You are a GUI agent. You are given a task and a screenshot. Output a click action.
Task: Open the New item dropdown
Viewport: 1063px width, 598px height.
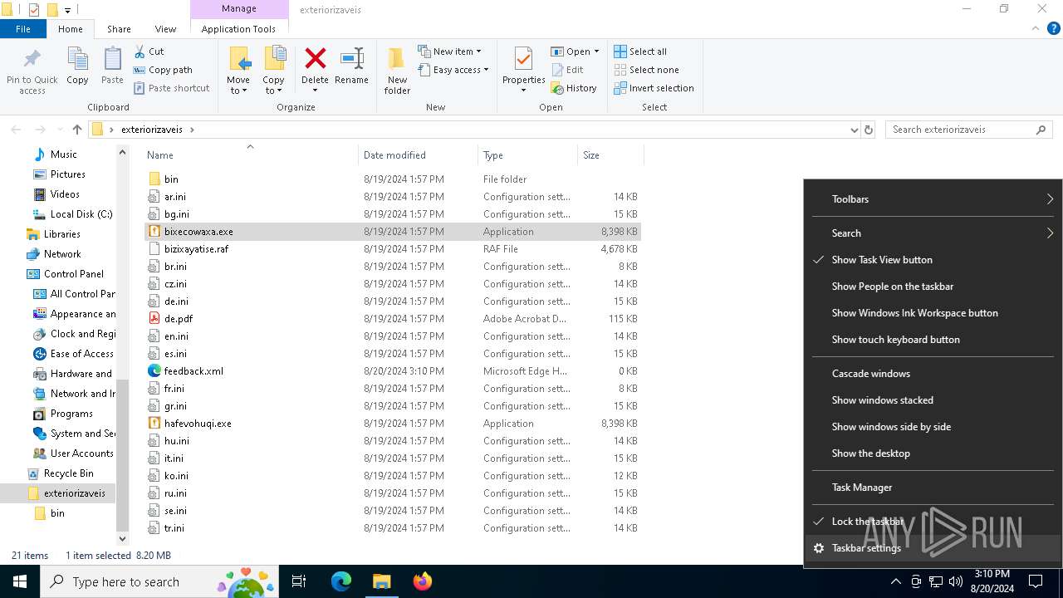click(449, 51)
